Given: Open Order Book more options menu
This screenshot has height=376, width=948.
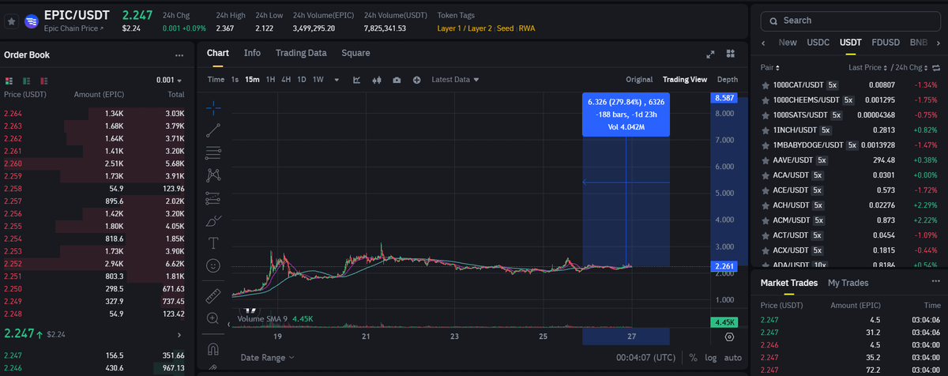Looking at the screenshot, I should [x=179, y=55].
